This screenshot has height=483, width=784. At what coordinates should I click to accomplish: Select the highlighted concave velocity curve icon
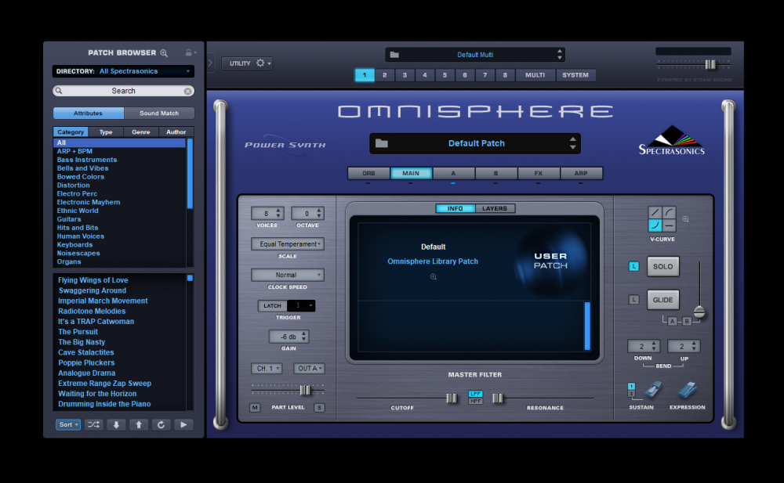pos(655,225)
